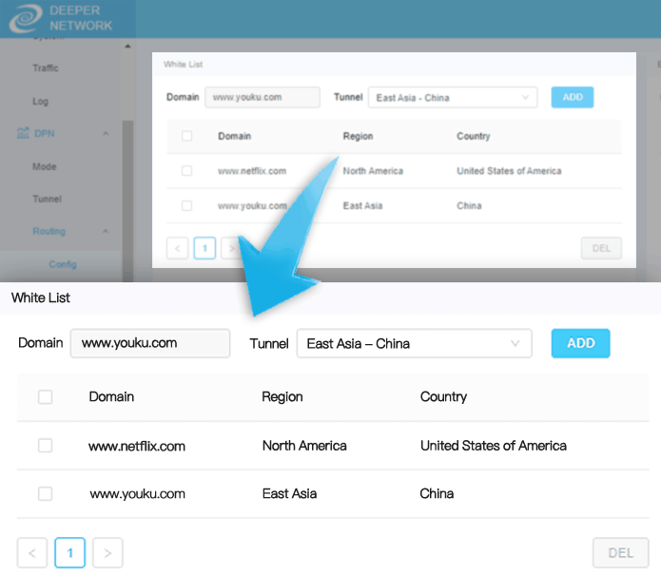Click East Asia cell in small upper table
661x575 pixels.
tap(362, 205)
